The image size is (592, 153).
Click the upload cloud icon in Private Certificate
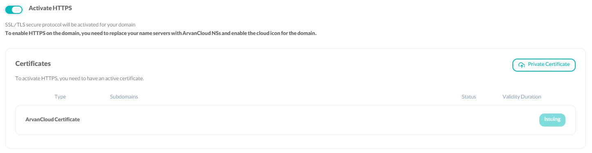coord(521,65)
